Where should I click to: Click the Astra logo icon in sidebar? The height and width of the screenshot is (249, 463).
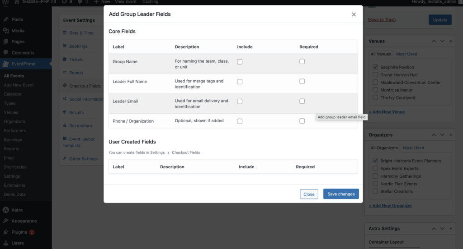point(6,210)
